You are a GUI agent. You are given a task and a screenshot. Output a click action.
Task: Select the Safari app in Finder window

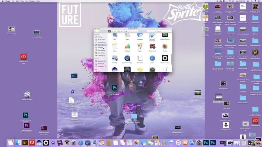tap(152, 58)
